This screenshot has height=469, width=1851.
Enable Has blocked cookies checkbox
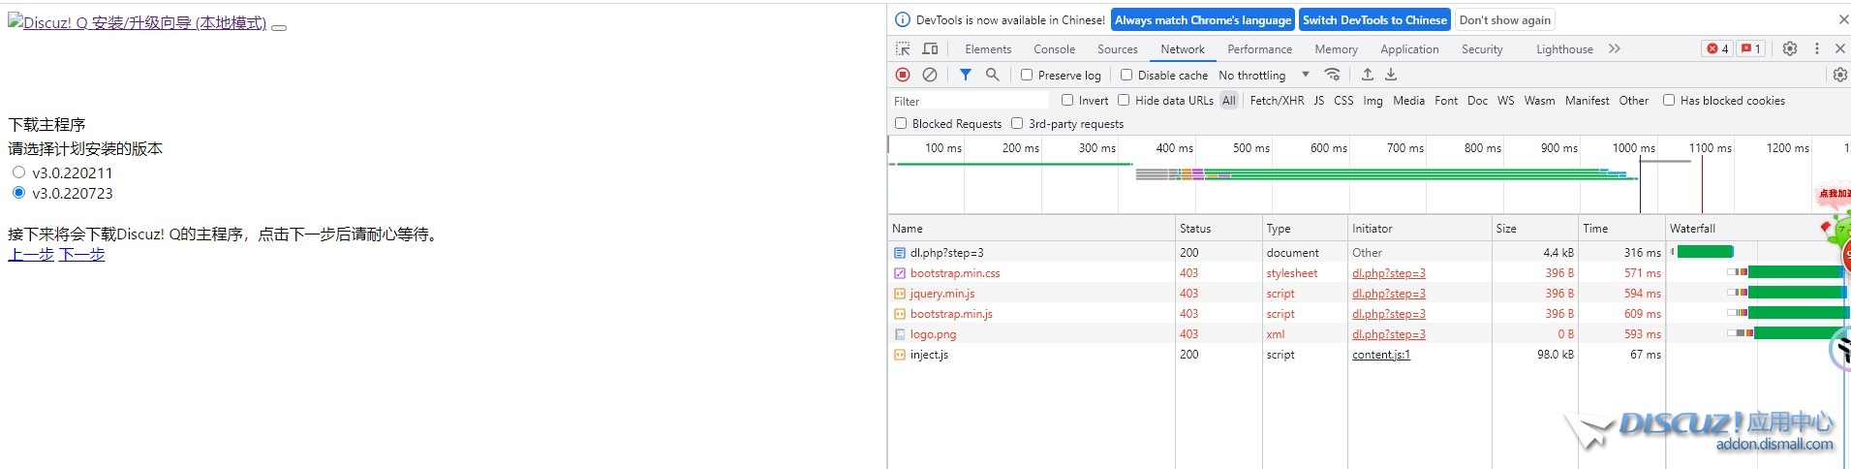[x=1669, y=100]
